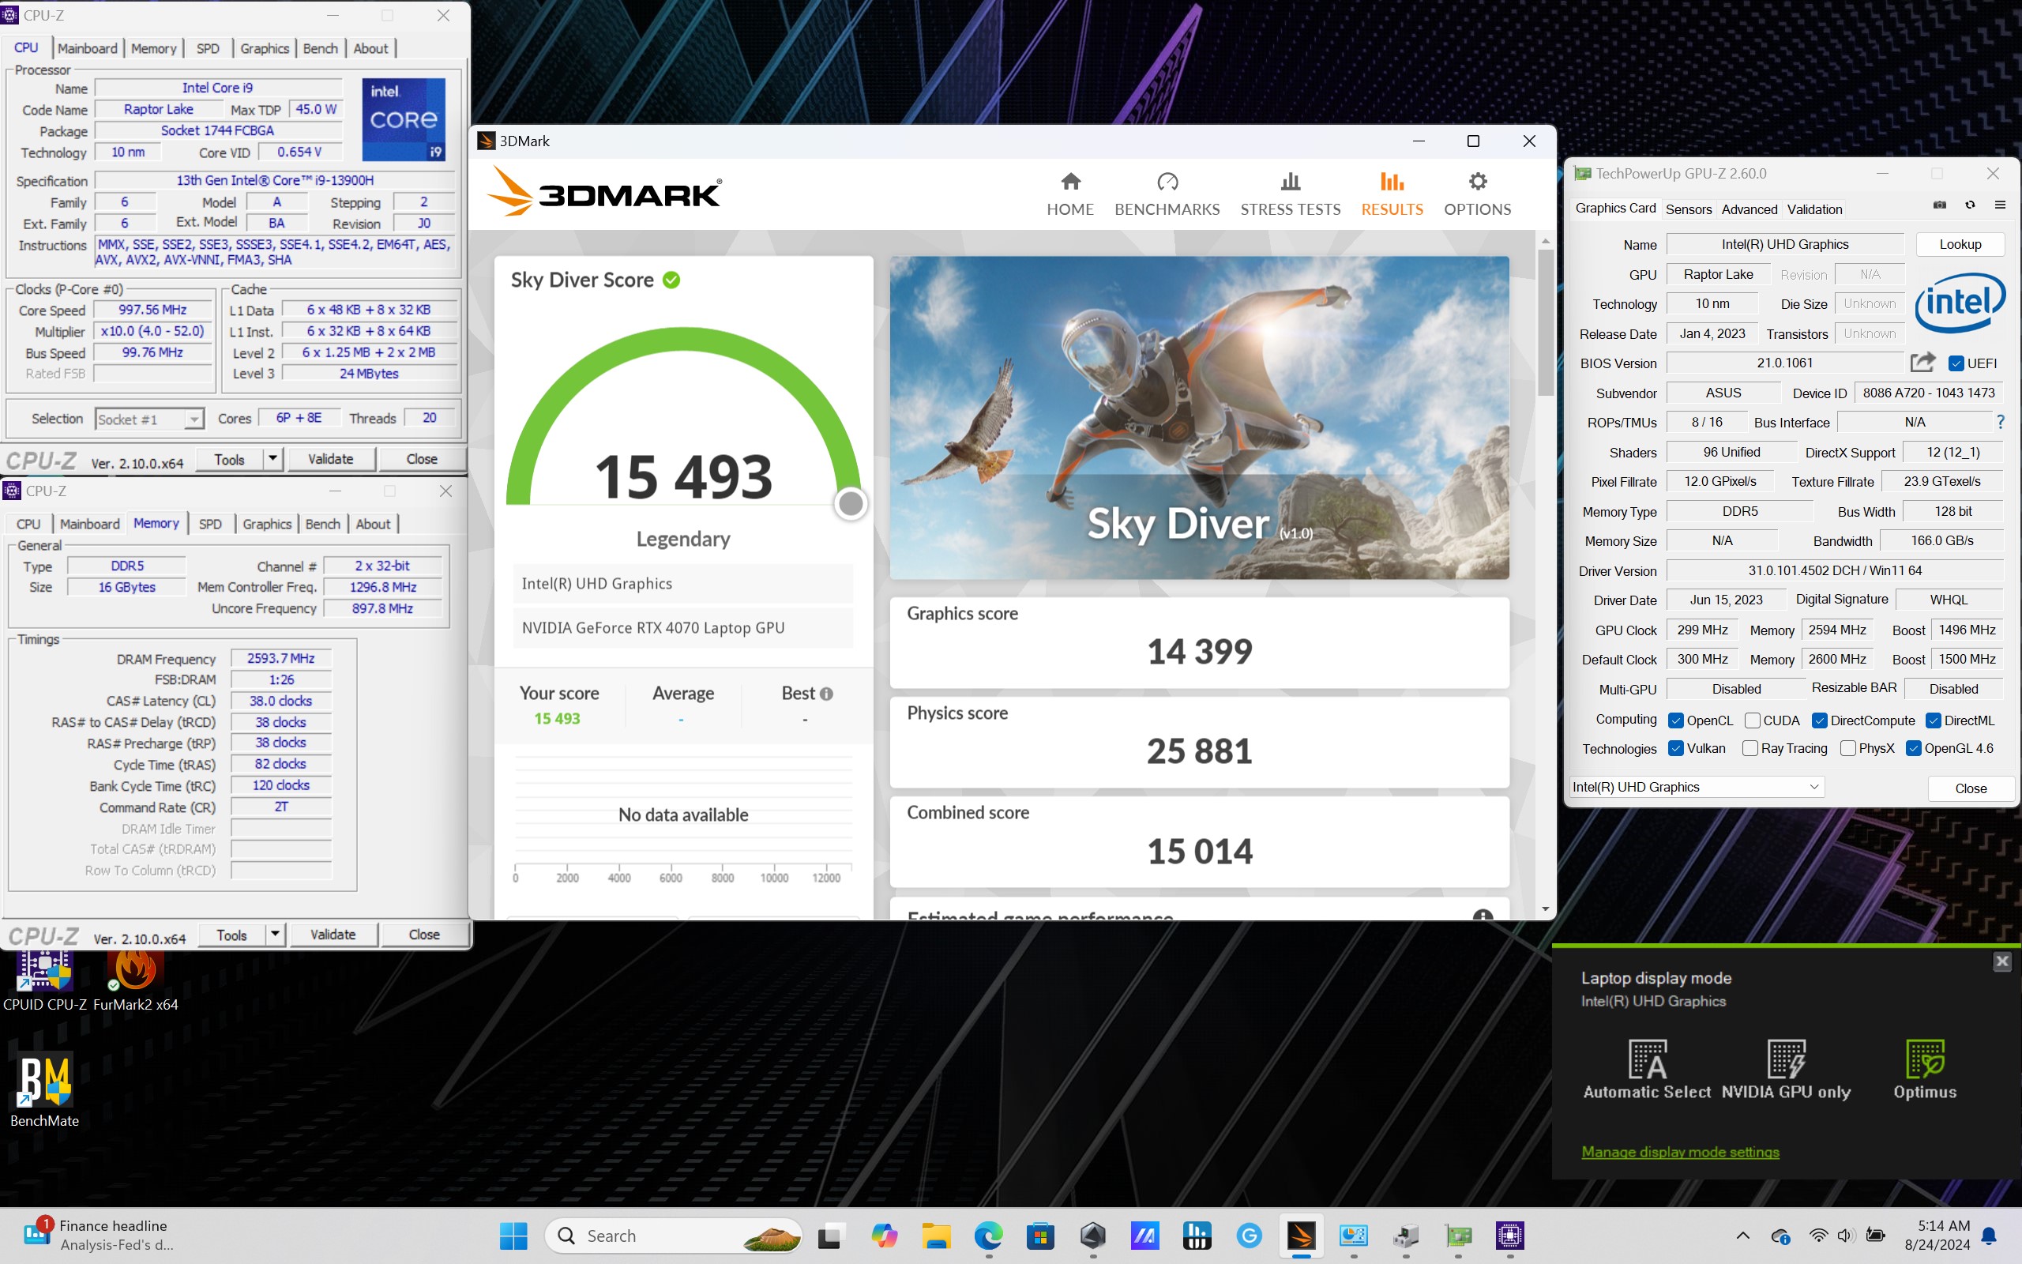Click the GPU-Z screenshot camera icon
This screenshot has width=2022, height=1264.
click(1940, 205)
